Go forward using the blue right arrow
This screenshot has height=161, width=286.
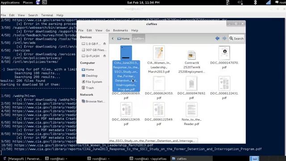click(x=224, y=38)
